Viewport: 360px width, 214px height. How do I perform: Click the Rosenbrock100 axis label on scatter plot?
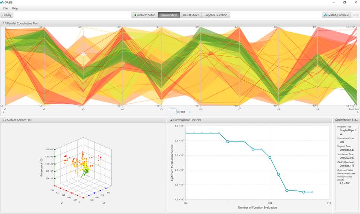(42, 167)
